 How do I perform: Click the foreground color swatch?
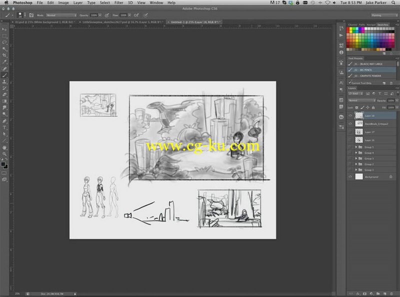(x=3, y=164)
